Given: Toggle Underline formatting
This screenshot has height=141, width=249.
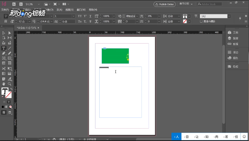Looking at the screenshot, I should click(x=91, y=16).
